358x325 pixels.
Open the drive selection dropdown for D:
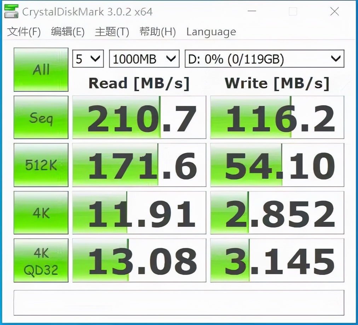coord(264,59)
